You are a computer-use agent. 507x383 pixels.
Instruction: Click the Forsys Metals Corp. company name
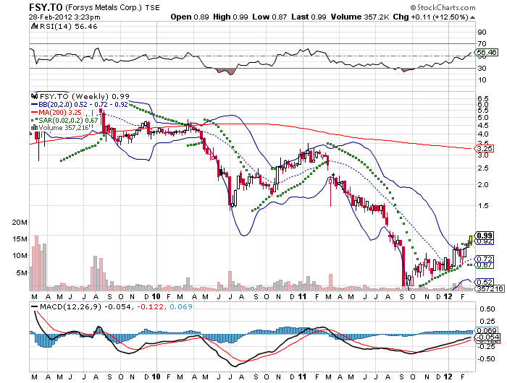coord(104,7)
